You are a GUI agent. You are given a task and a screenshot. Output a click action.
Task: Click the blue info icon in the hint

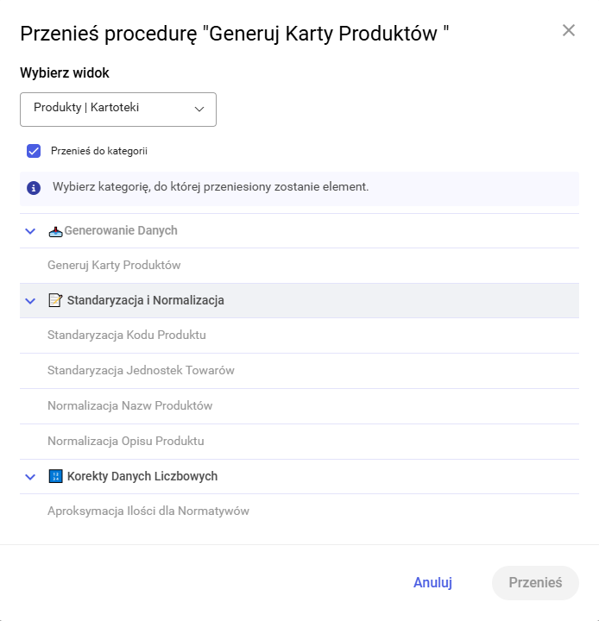34,187
